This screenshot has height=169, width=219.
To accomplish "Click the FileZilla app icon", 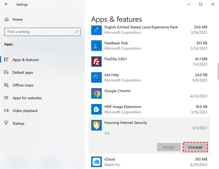I will point(96,61).
